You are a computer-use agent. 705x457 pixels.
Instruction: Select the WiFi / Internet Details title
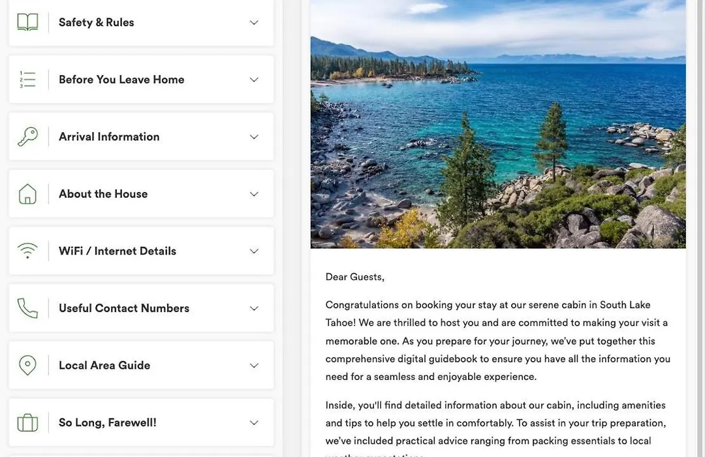(117, 251)
